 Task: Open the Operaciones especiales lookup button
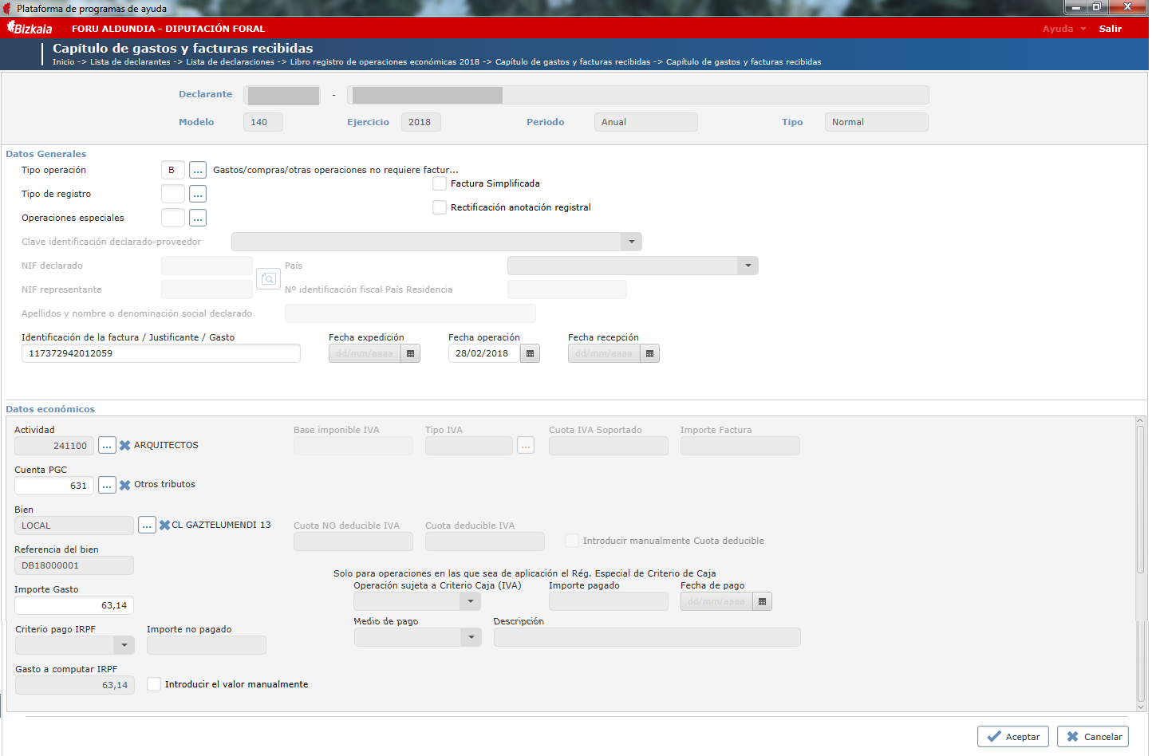pyautogui.click(x=198, y=218)
